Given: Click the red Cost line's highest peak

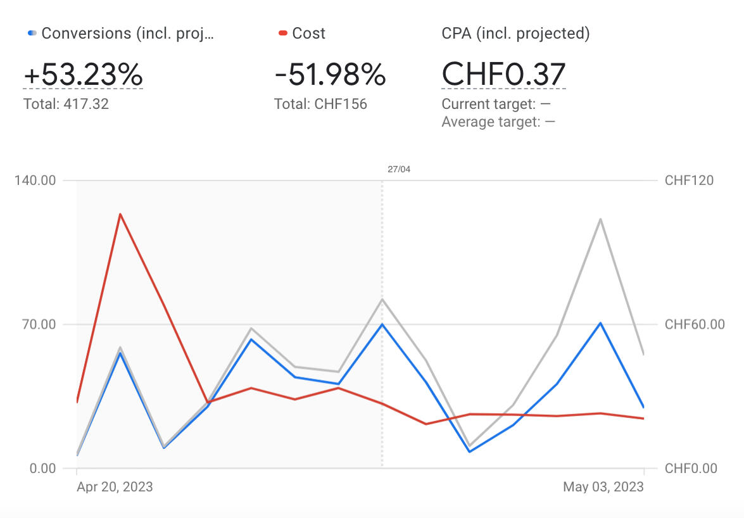Looking at the screenshot, I should point(120,214).
